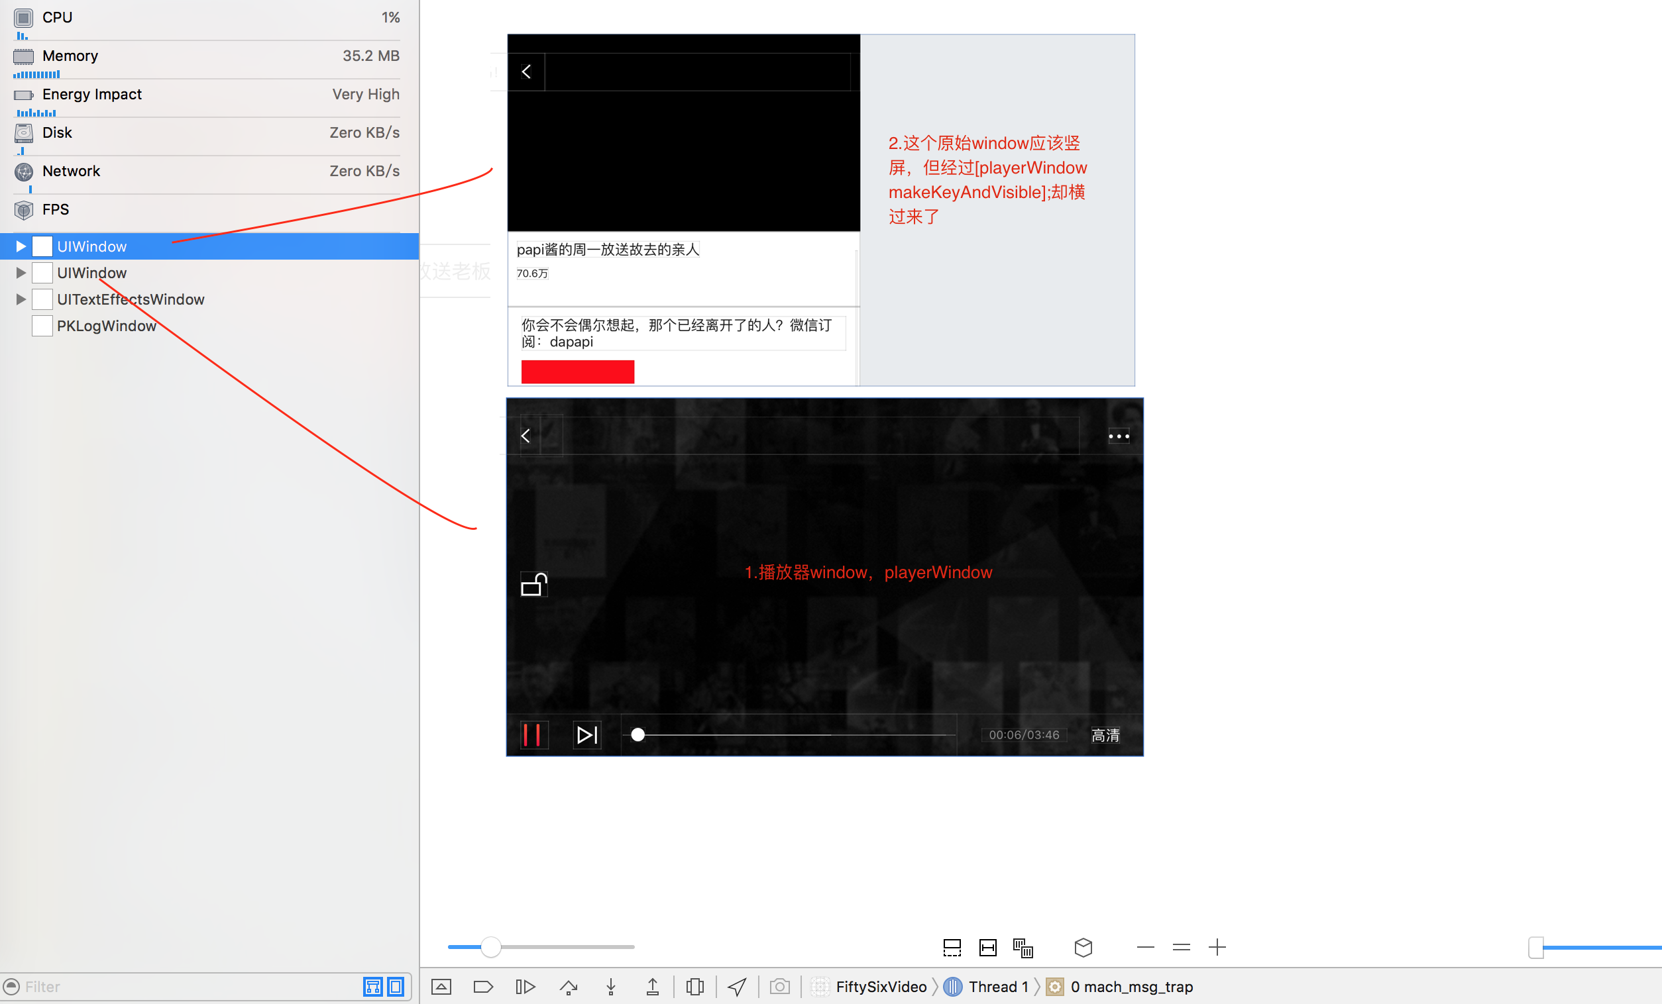Select the UITextEffectsWindow row

209,299
